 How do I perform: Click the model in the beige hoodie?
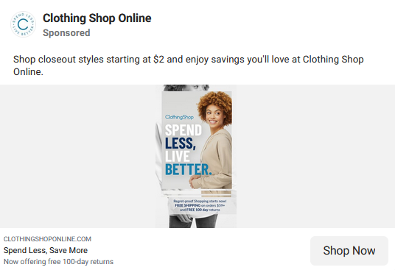[214, 141]
